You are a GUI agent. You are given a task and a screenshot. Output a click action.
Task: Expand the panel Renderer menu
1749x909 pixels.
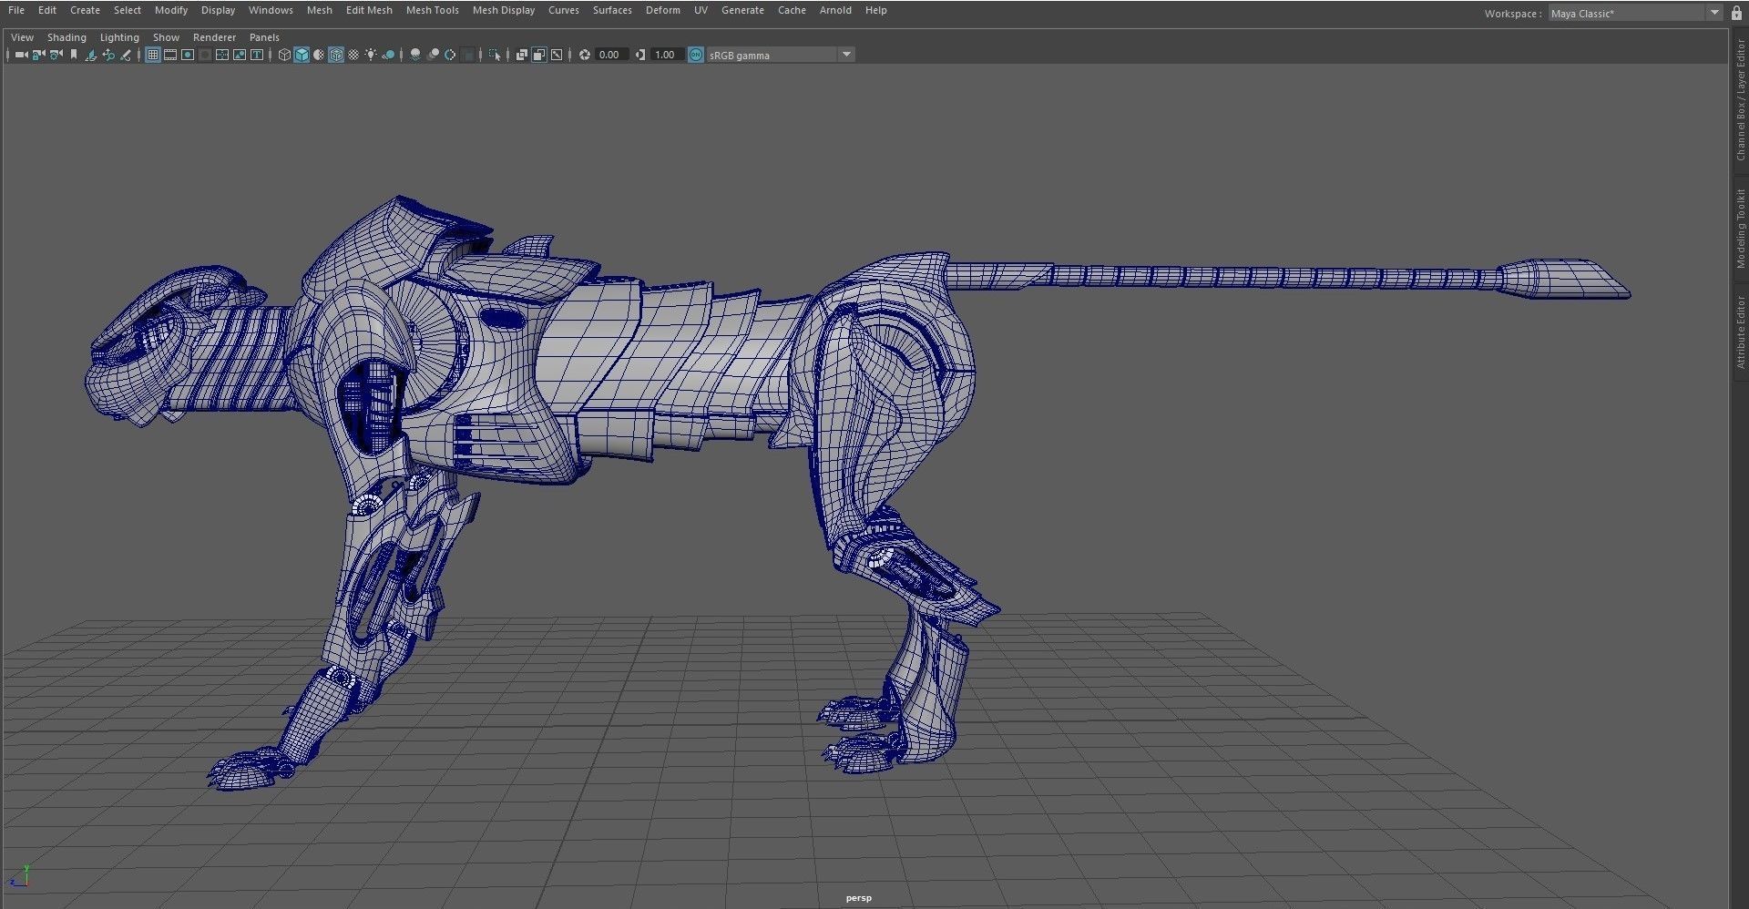tap(214, 37)
